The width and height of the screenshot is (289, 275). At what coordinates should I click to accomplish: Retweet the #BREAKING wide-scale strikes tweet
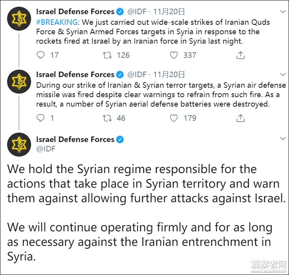tap(107, 55)
